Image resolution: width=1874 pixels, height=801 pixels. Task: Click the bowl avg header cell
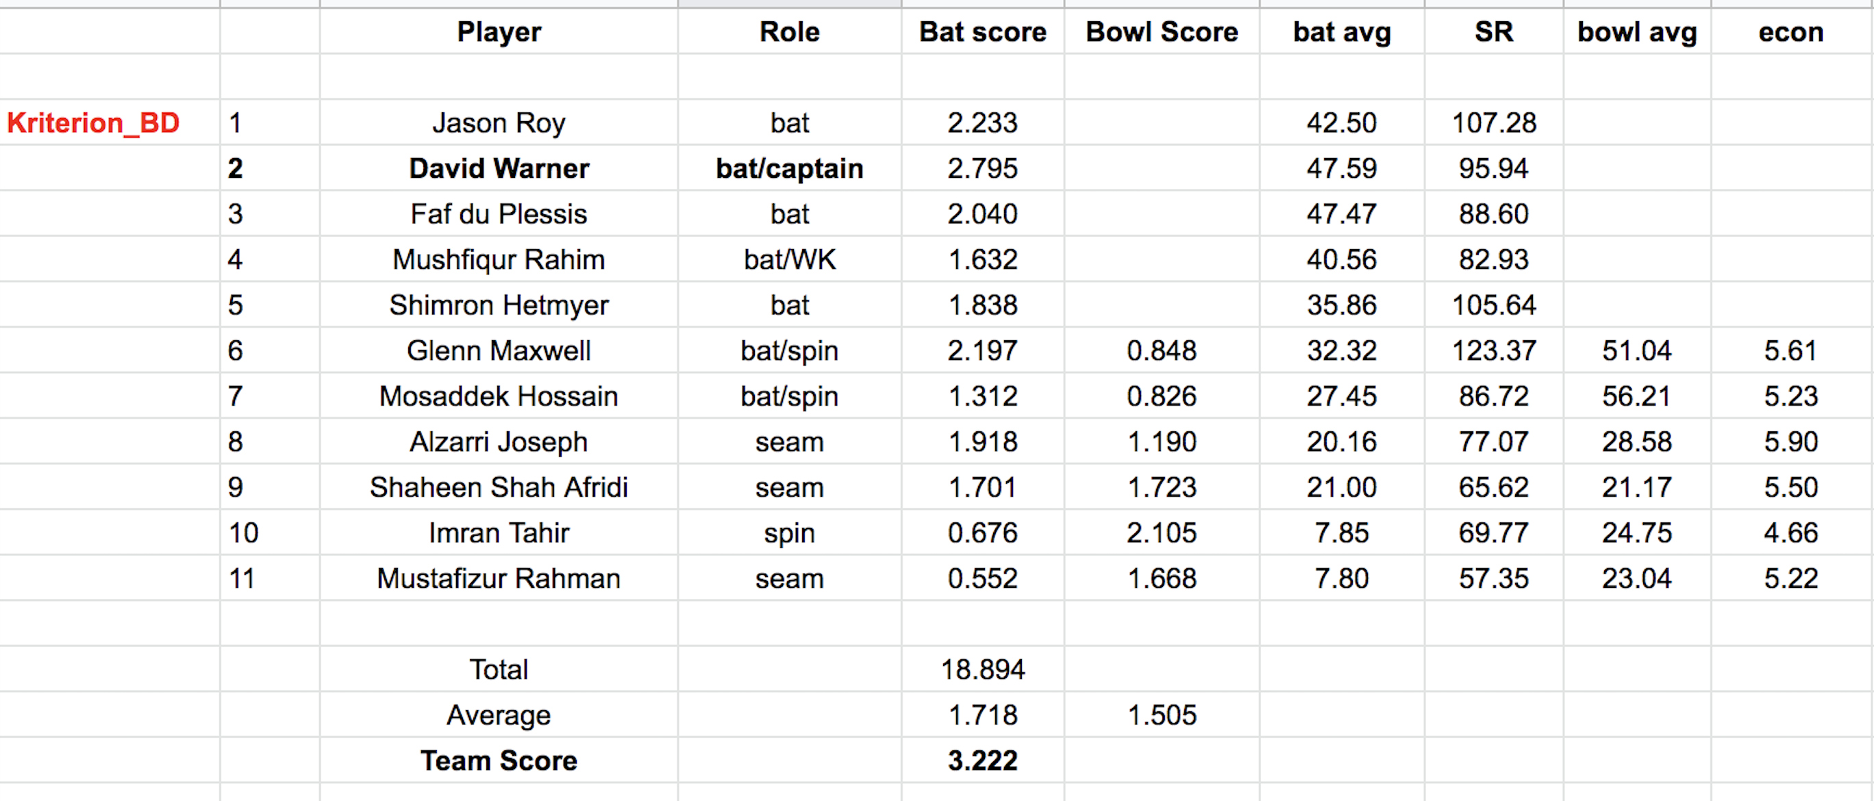(x=1637, y=32)
